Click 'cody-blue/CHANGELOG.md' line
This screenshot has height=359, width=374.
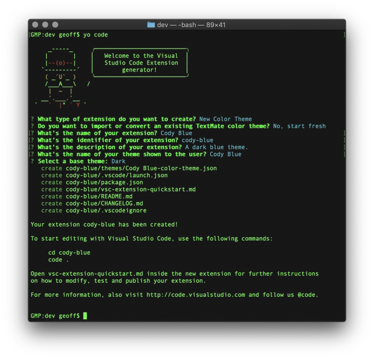pos(104,204)
